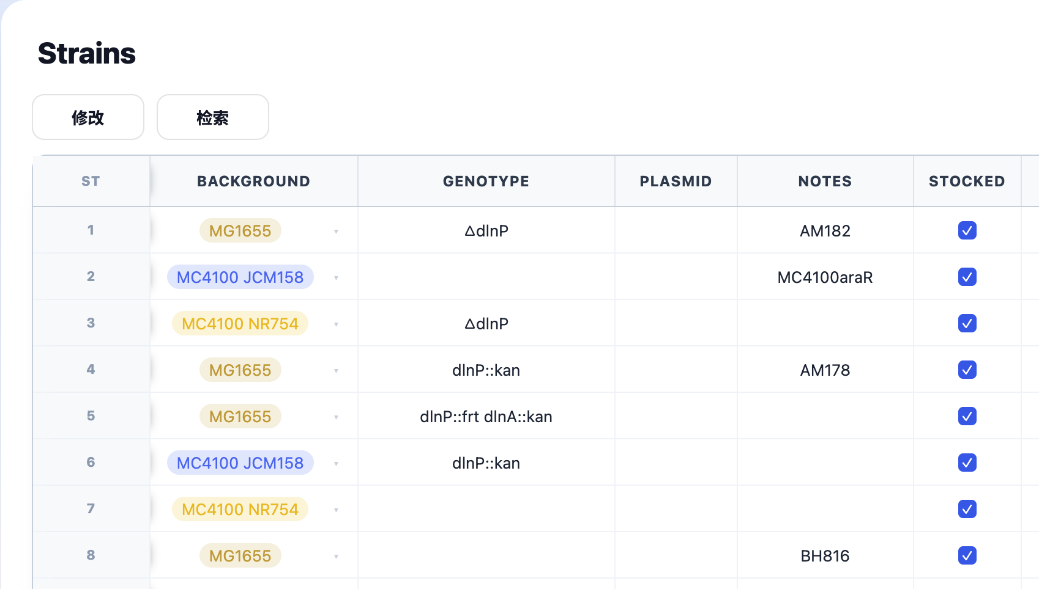Click the empty plasmid cell in row 1
Screen dimensions: 1039x589
[x=676, y=230]
